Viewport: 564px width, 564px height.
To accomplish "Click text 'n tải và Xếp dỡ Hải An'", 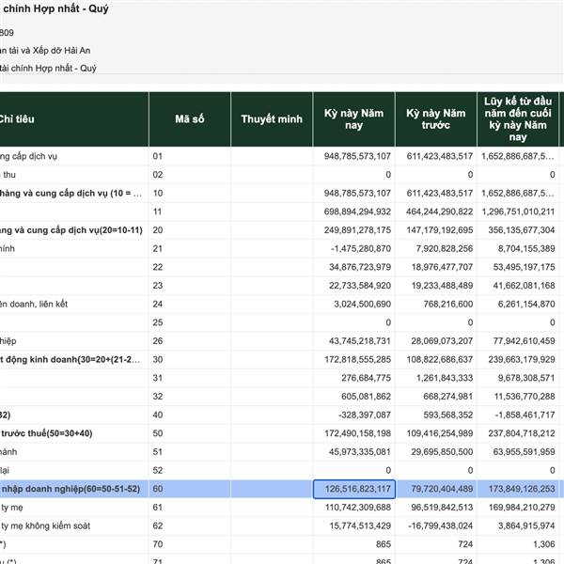I will coord(45,51).
